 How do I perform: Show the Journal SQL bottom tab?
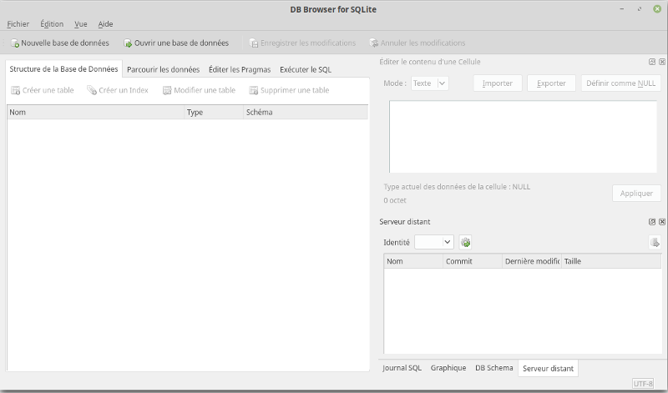[402, 368]
